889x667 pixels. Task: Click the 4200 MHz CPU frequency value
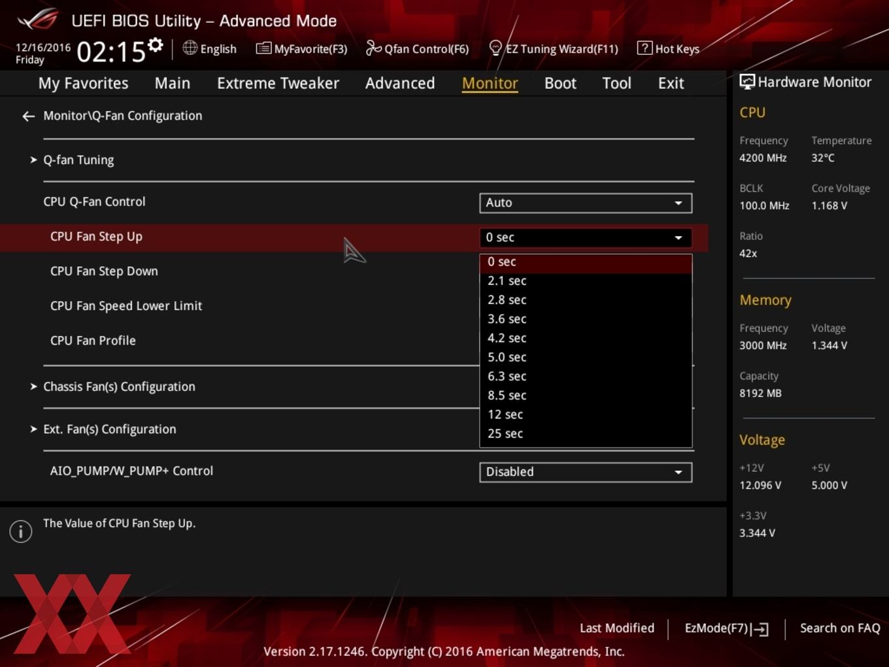(x=763, y=158)
